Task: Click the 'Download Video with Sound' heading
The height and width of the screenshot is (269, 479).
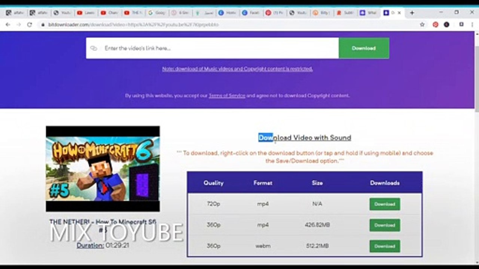Action: click(305, 138)
